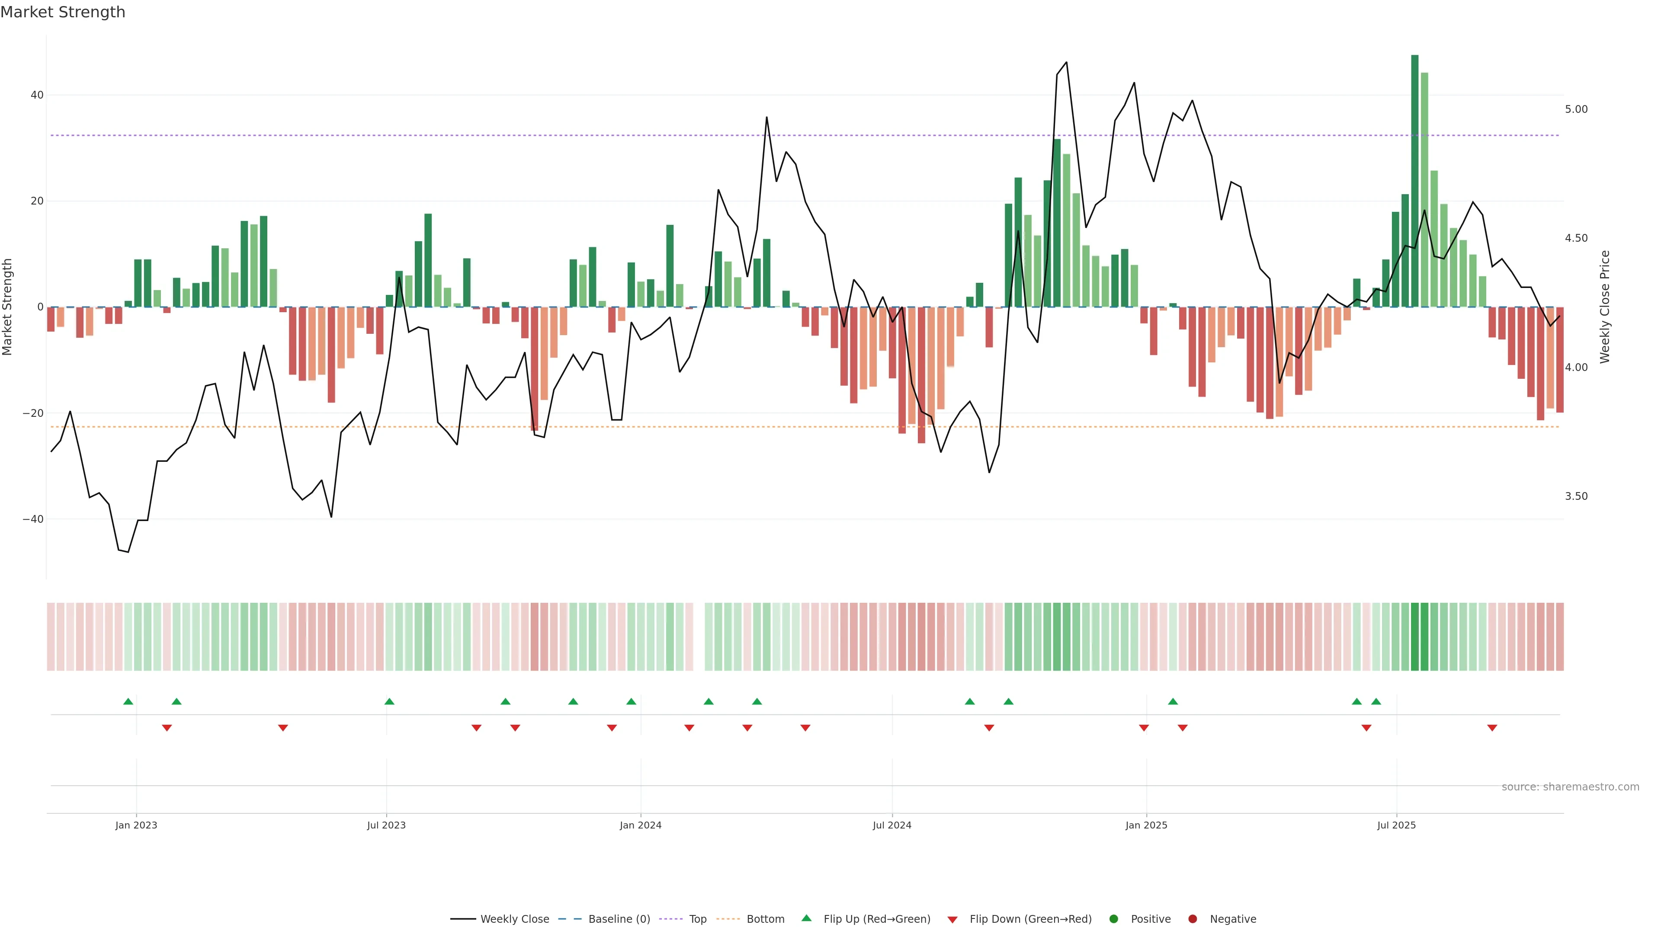Click the green Flip Up triangle legend icon
The height and width of the screenshot is (934, 1661).
tap(806, 918)
